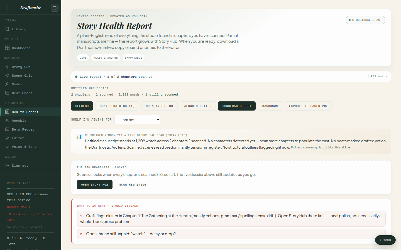
Task: Click Scan Remaining in Publish Readiness card
Action: point(133,184)
